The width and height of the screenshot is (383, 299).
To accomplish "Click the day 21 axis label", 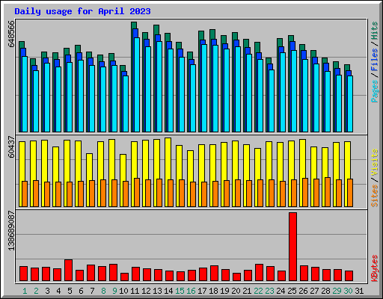I will tap(247, 291).
